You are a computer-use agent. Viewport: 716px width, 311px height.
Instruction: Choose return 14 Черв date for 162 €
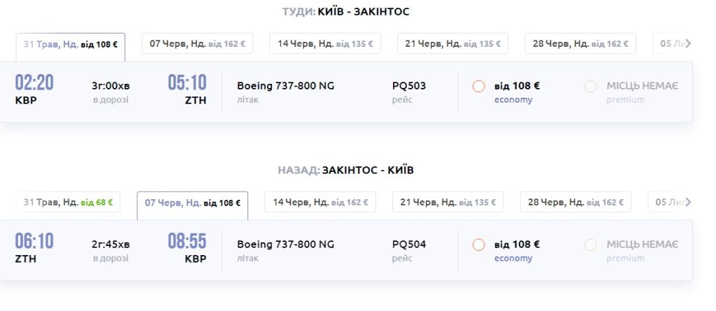click(320, 203)
